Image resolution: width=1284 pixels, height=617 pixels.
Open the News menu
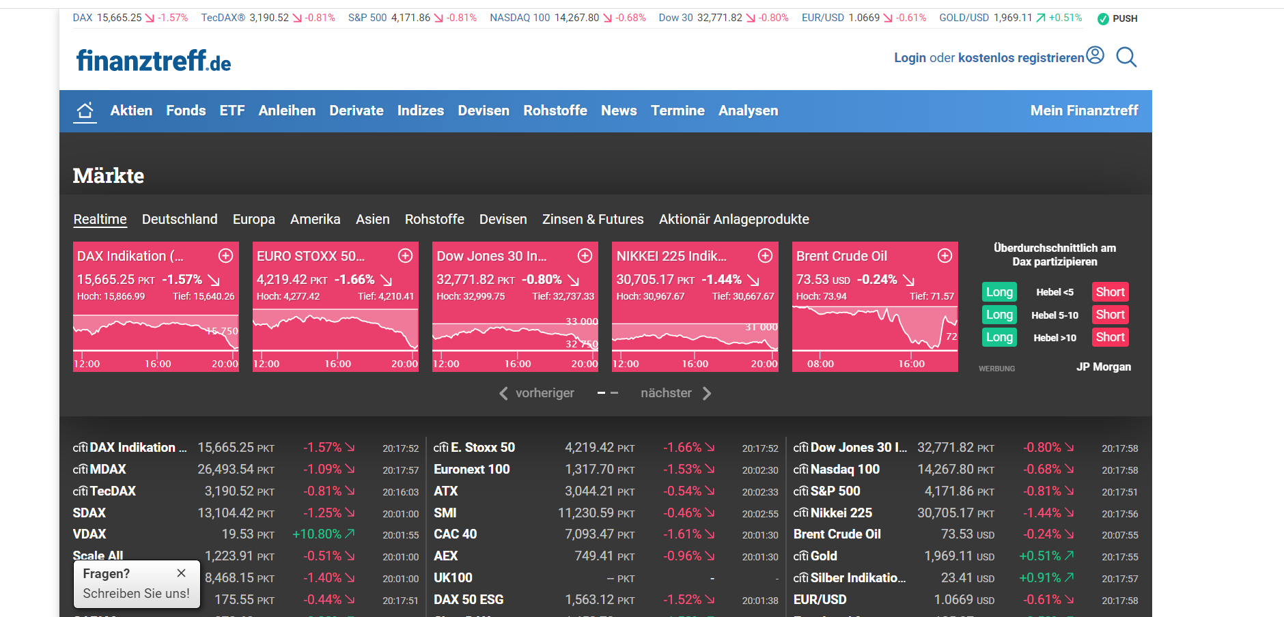click(x=619, y=111)
